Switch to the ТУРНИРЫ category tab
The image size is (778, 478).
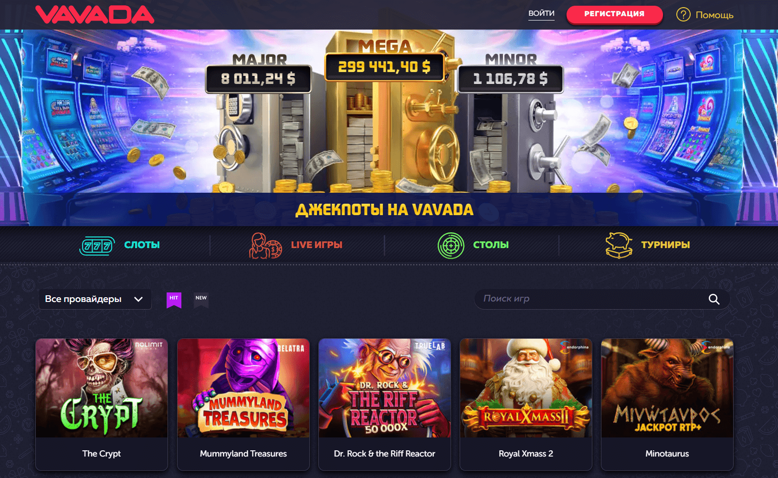point(665,245)
